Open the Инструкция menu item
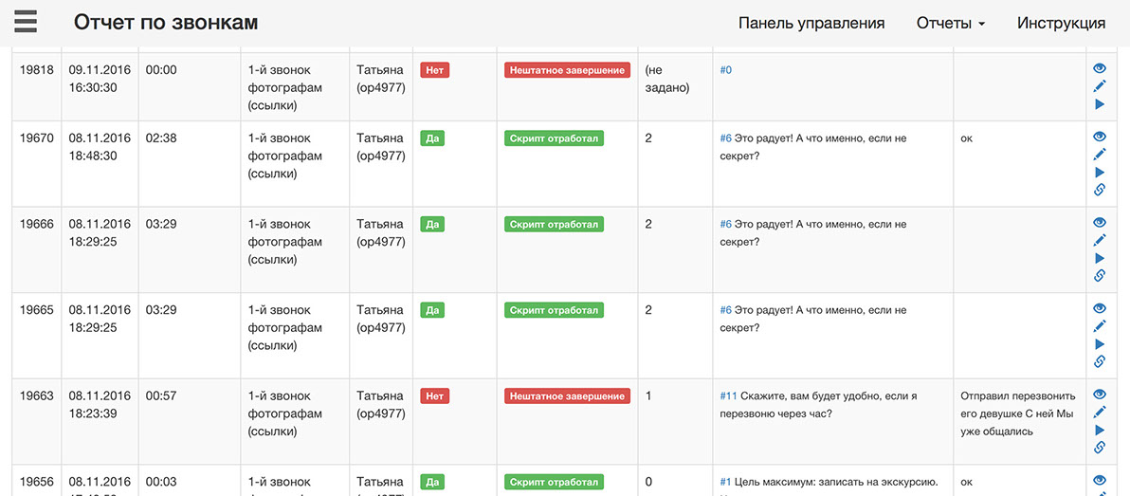Screen dimensions: 1130x496 point(1061,23)
